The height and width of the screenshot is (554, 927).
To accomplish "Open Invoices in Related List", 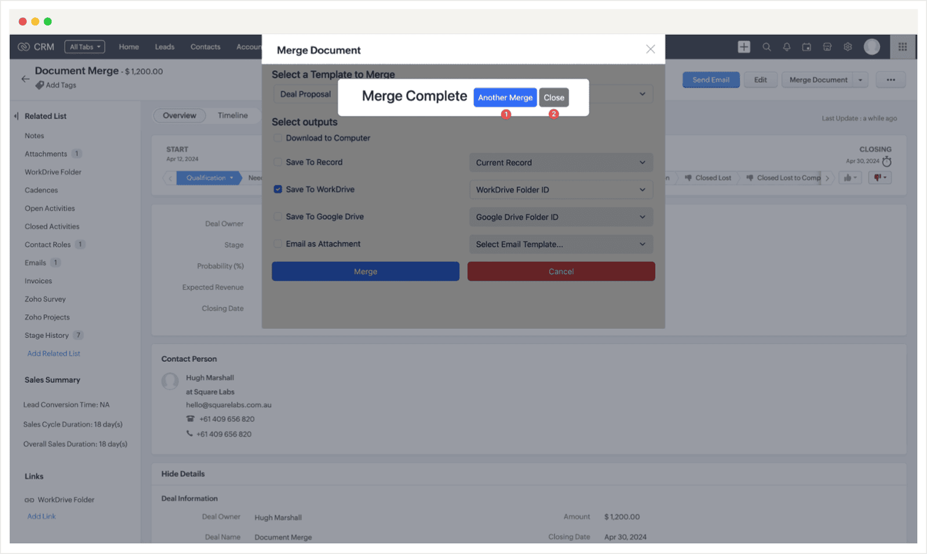I will coord(38,281).
